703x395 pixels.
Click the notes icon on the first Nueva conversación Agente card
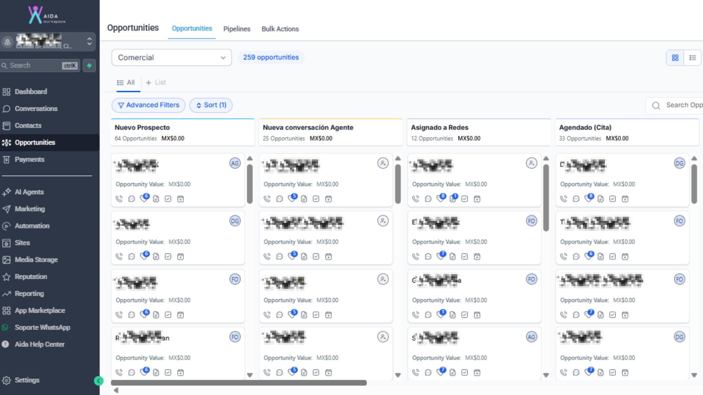tap(304, 199)
